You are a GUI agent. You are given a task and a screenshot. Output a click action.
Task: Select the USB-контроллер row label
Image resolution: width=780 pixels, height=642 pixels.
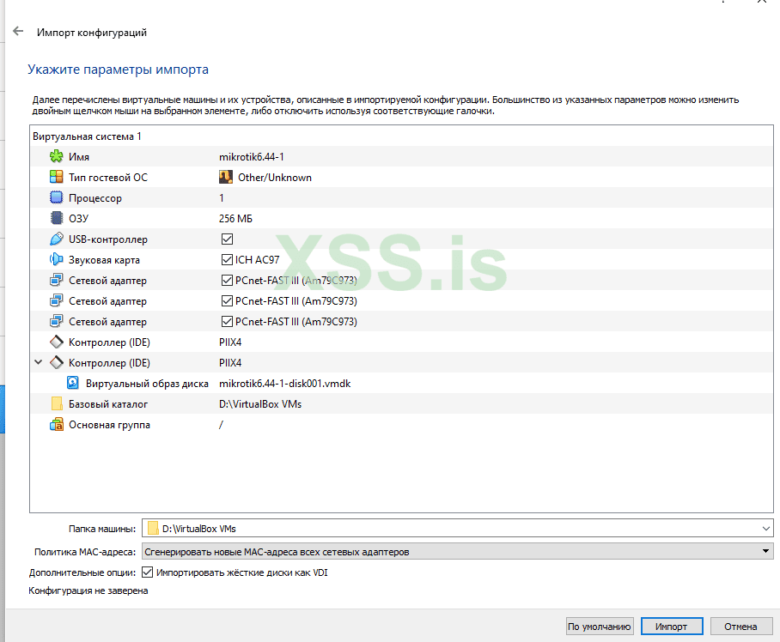tap(108, 239)
